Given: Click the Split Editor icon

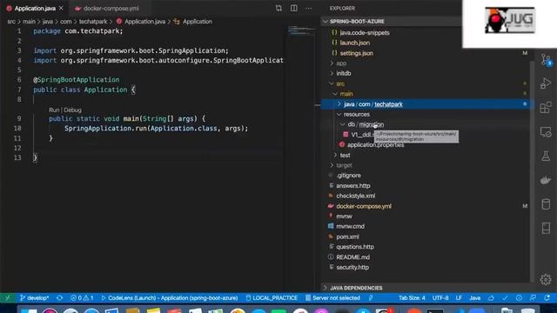Looking at the screenshot, I should (294, 8).
